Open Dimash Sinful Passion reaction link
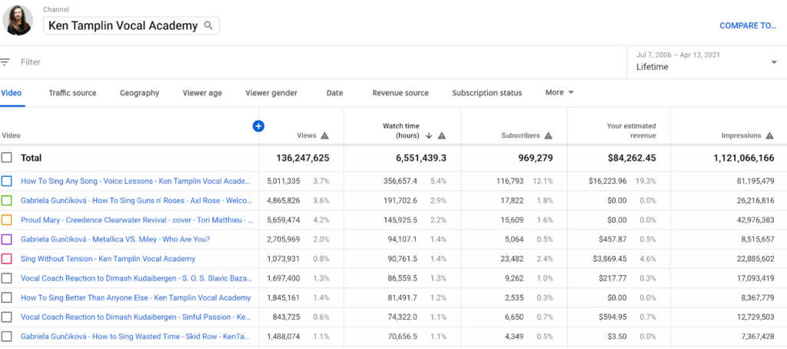Image resolution: width=787 pixels, height=349 pixels. coord(136,317)
